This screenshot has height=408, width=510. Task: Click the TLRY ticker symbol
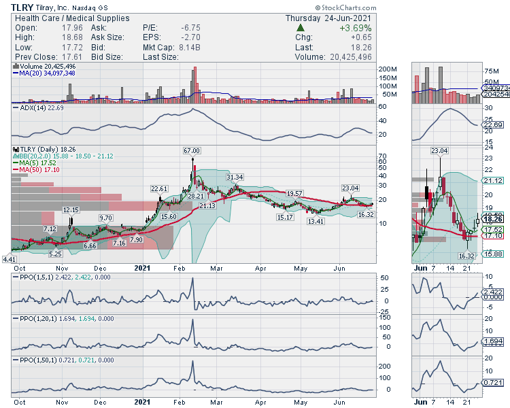(22, 7)
